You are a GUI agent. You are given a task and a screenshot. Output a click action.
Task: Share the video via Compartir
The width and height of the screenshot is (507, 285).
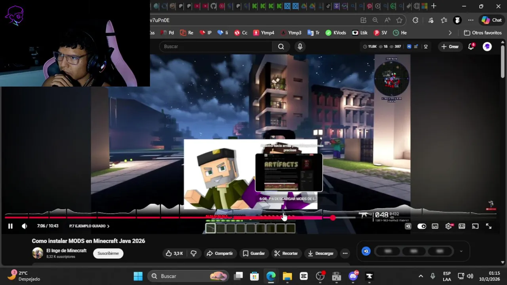(220, 253)
